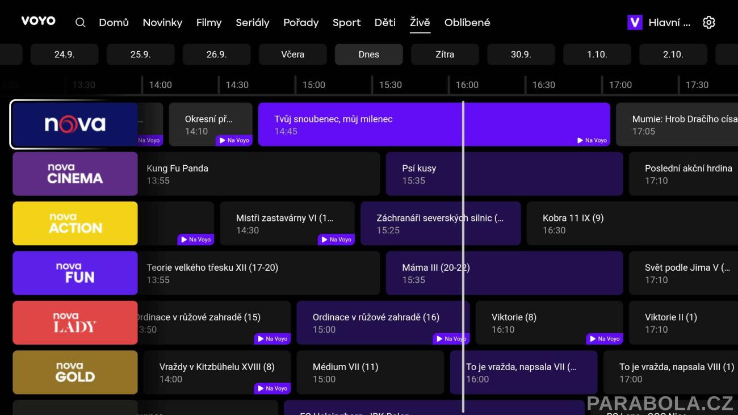This screenshot has width=738, height=415.
Task: Switch the guide to Včera
Action: click(292, 55)
